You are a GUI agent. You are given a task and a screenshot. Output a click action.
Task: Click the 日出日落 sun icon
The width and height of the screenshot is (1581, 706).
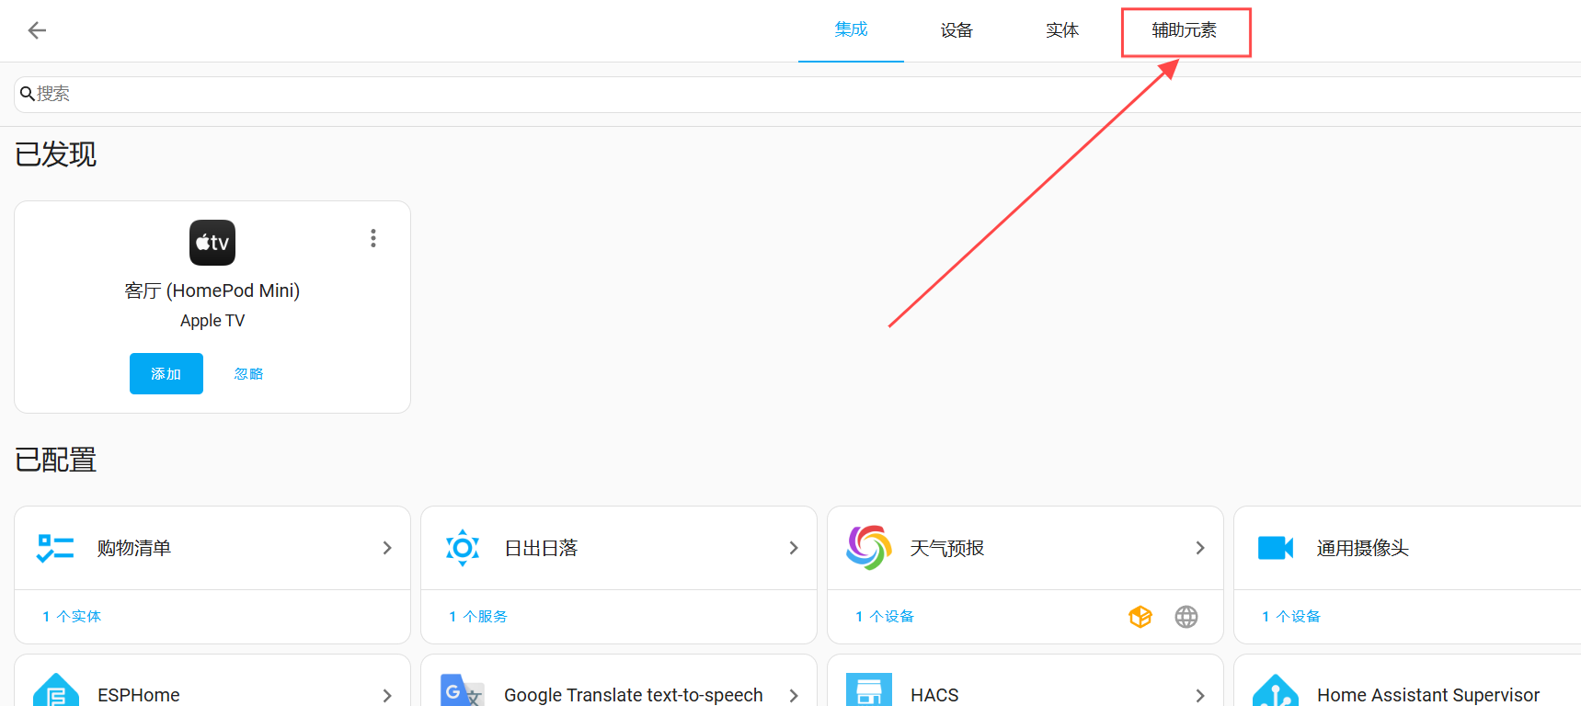coord(462,548)
